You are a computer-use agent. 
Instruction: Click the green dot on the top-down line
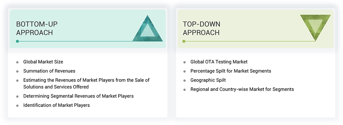click(184, 41)
